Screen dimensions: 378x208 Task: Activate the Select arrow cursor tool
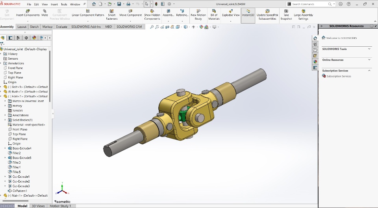click(x=146, y=4)
